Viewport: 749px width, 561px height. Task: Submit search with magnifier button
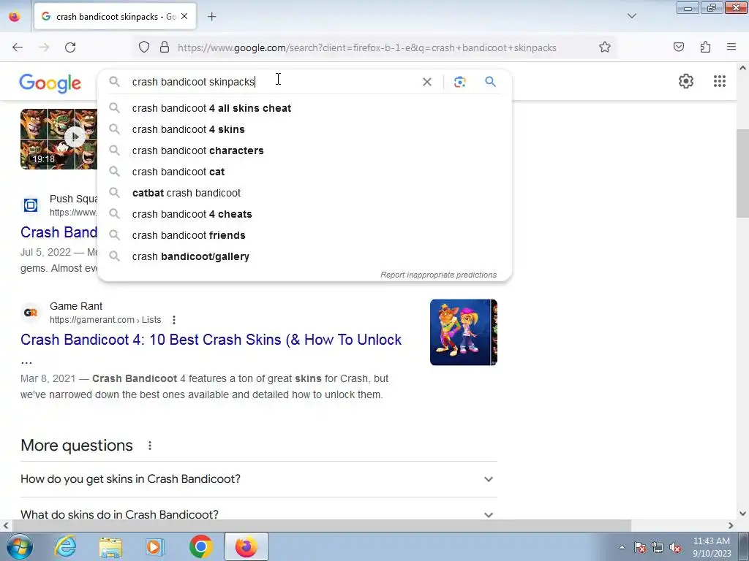tap(490, 82)
